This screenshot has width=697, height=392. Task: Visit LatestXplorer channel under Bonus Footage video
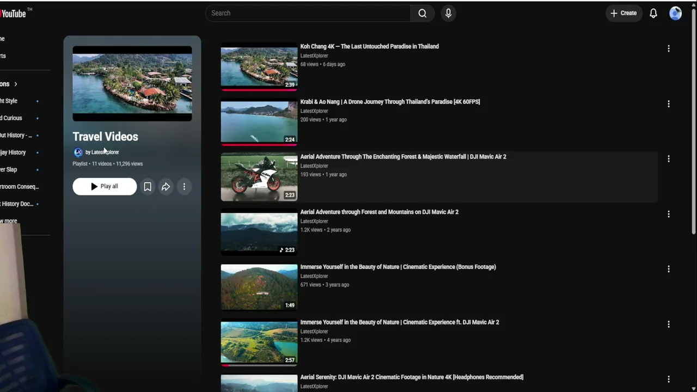[x=314, y=277]
